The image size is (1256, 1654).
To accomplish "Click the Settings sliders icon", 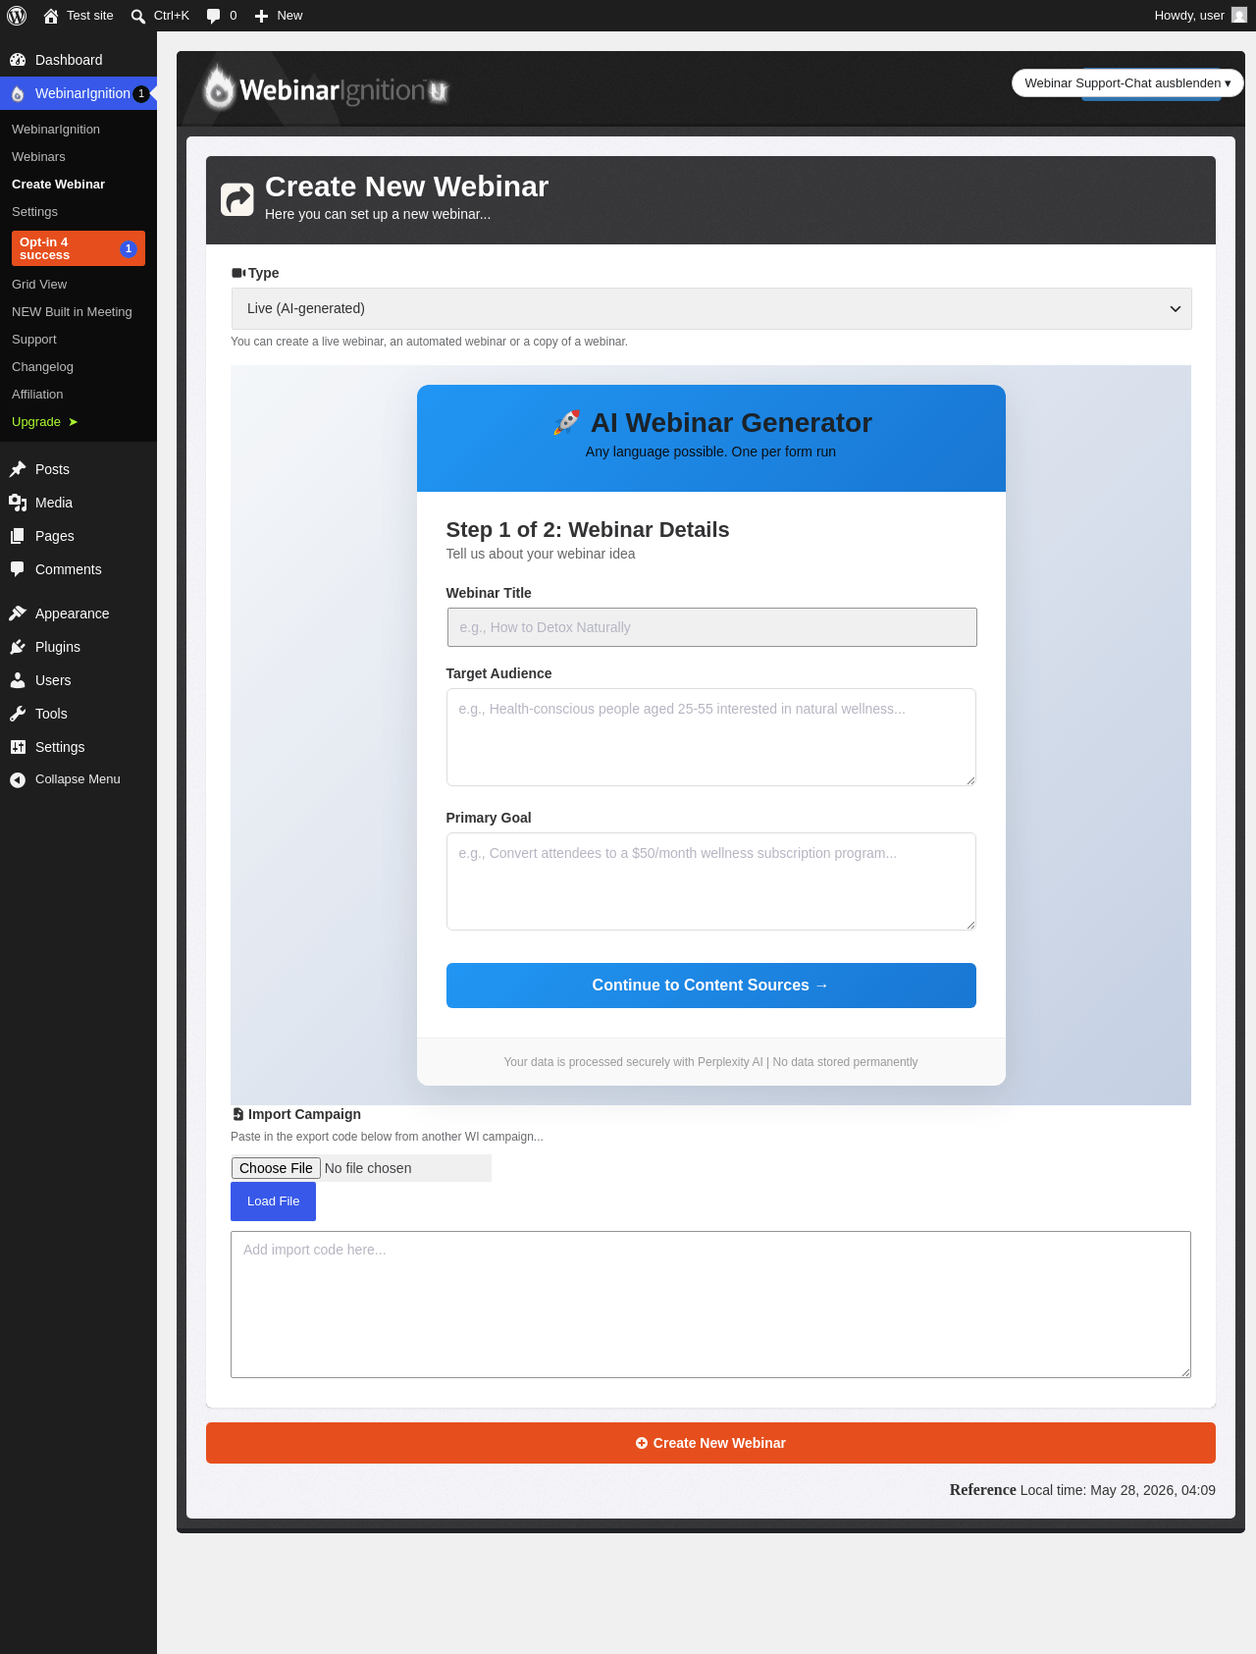I will point(18,747).
